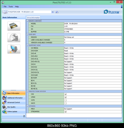Select the BD-ROM row label
Screen dimensions: 124x128
[x=34, y=78]
